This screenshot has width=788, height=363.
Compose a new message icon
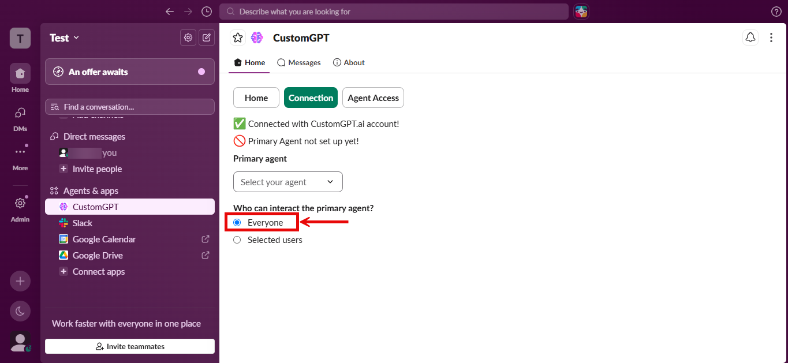coord(207,38)
